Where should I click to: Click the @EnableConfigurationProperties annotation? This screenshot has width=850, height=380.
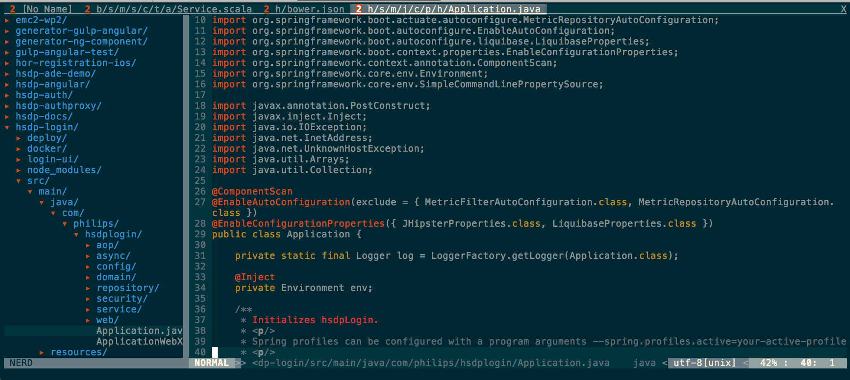pos(298,224)
